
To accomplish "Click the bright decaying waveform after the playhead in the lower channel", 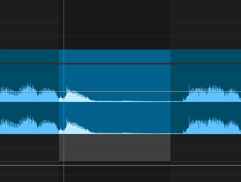I will [x=76, y=128].
